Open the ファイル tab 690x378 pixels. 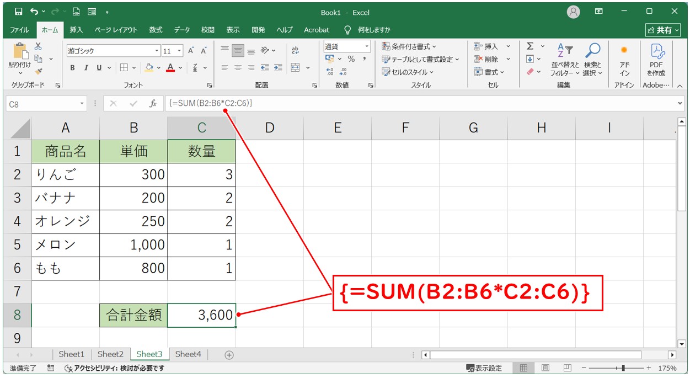coord(20,30)
